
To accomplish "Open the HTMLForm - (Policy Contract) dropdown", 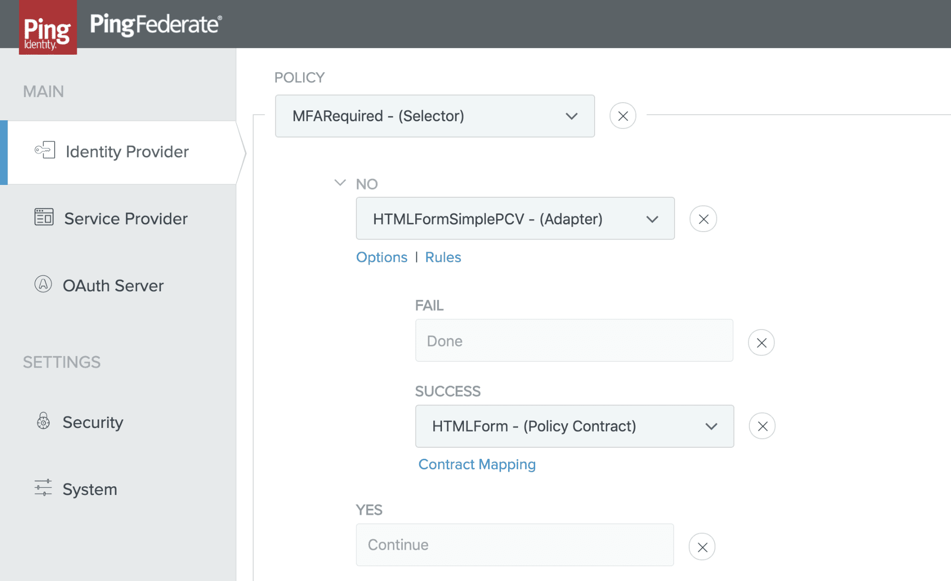I will click(575, 426).
